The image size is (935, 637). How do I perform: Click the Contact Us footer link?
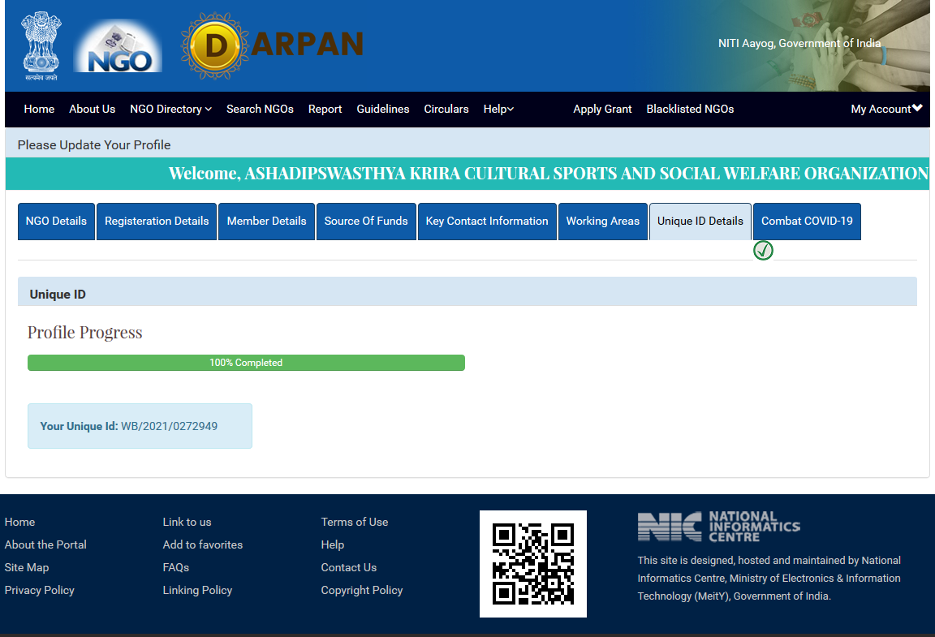tap(348, 567)
